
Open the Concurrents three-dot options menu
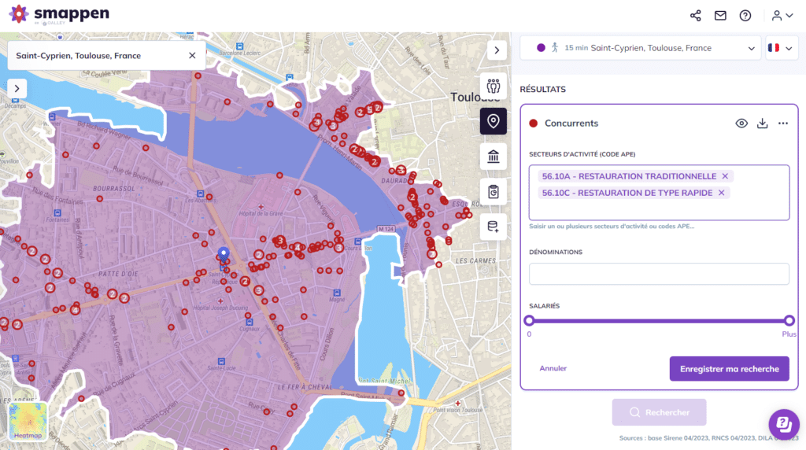click(783, 124)
